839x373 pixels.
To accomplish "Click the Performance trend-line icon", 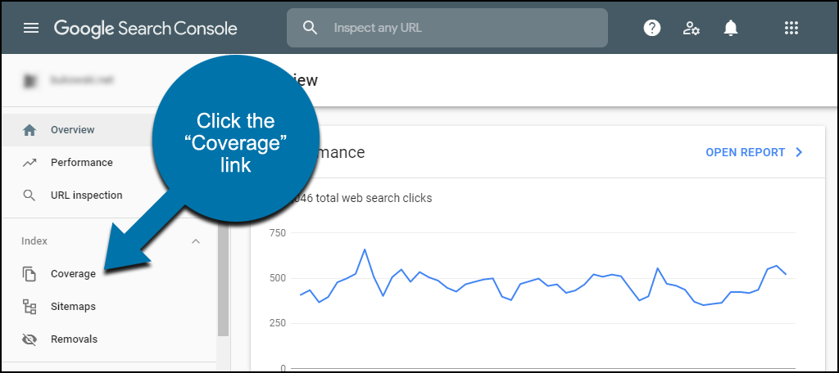I will (29, 163).
